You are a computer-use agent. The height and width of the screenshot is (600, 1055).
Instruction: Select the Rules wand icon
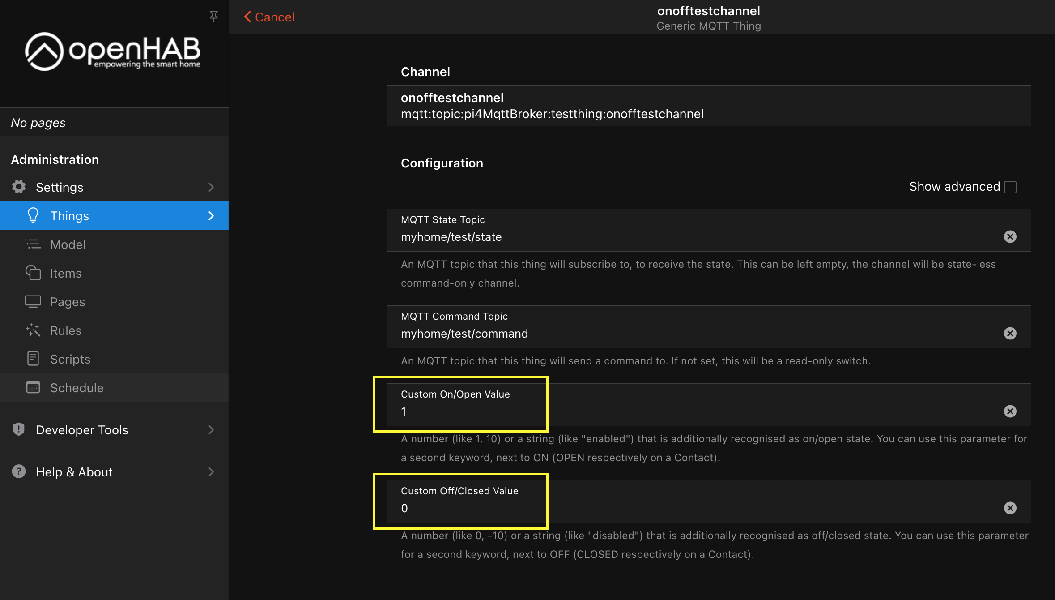point(33,330)
